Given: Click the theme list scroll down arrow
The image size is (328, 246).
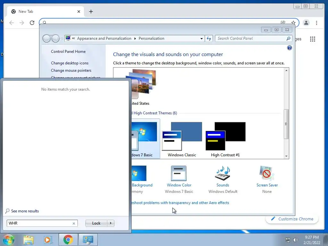Looking at the screenshot, I should tap(286, 156).
